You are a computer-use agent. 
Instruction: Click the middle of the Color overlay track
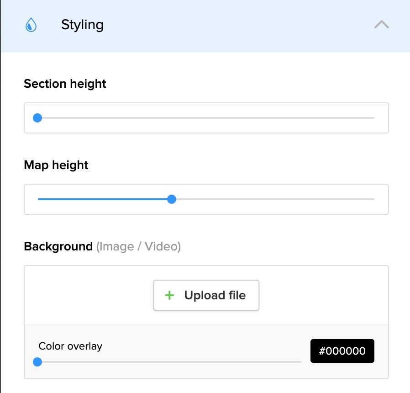click(x=170, y=362)
